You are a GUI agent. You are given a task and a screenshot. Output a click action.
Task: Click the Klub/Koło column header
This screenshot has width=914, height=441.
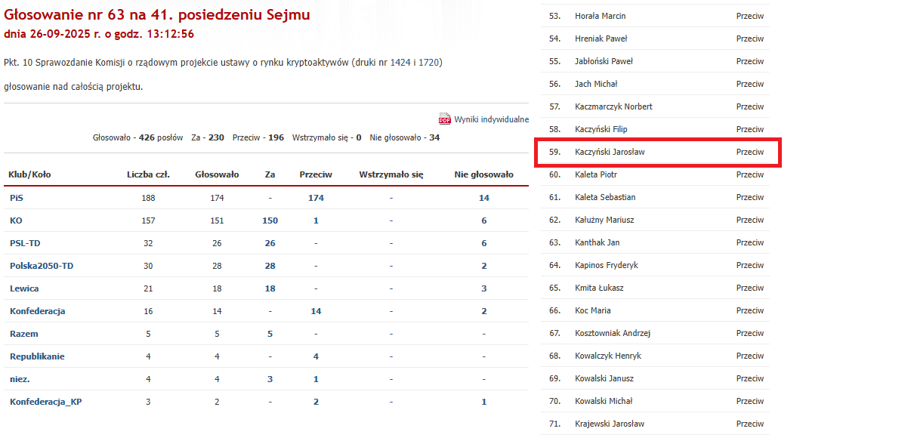point(29,174)
